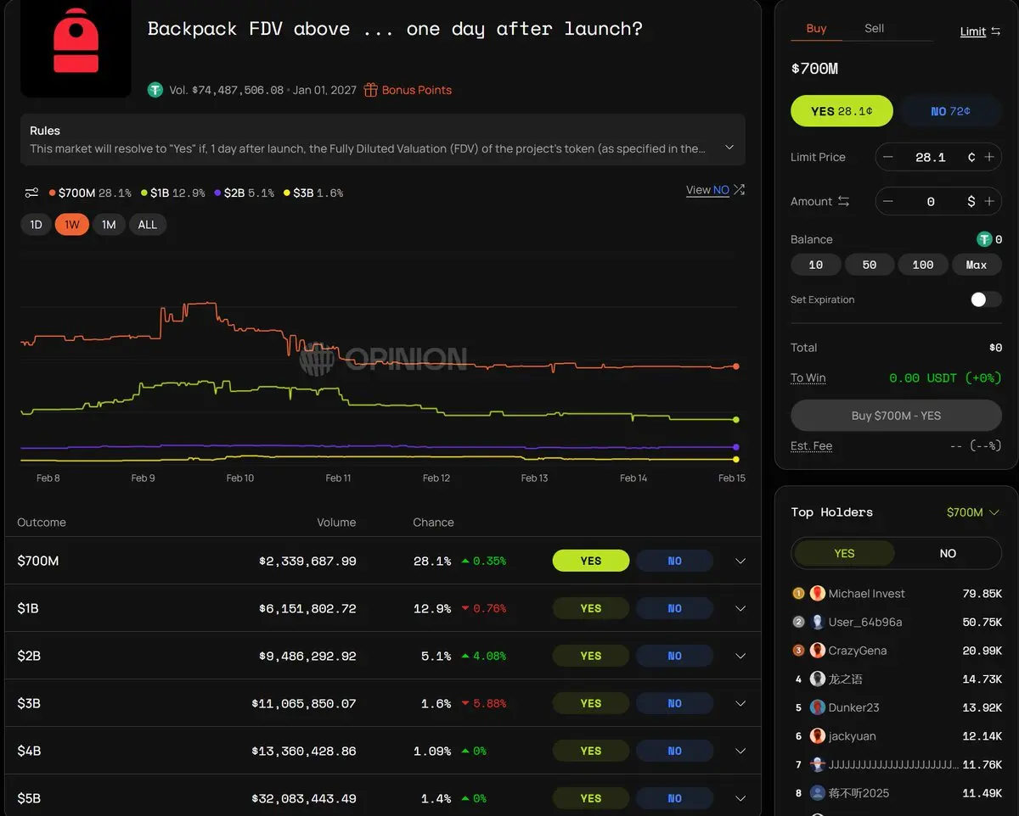Click the Tether icon next to Balance
This screenshot has width=1019, height=816.
pyautogui.click(x=984, y=239)
